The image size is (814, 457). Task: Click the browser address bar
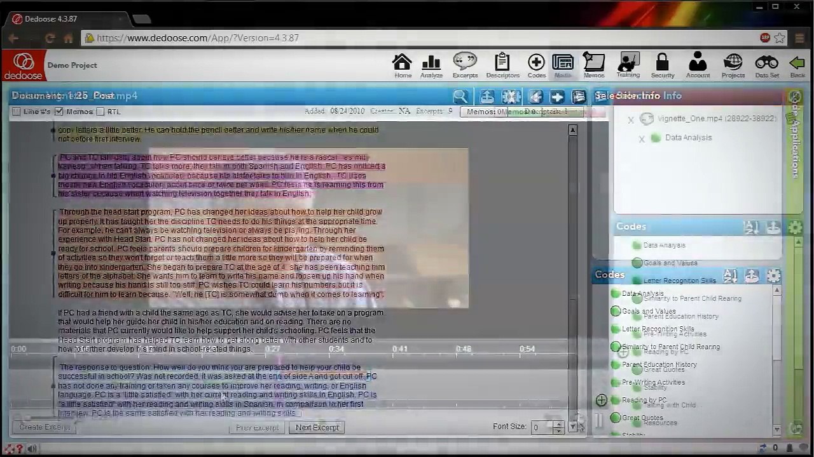click(420, 38)
